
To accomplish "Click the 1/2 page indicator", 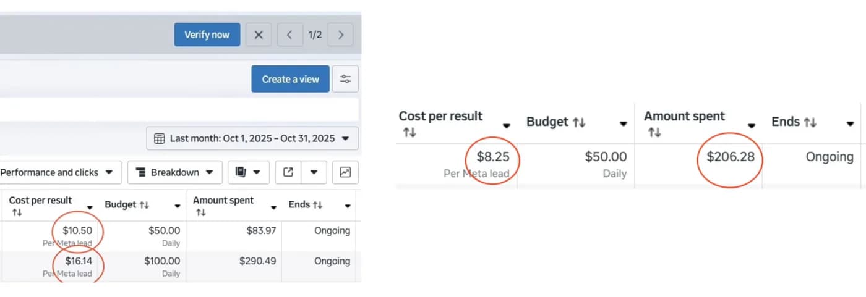I will (315, 35).
